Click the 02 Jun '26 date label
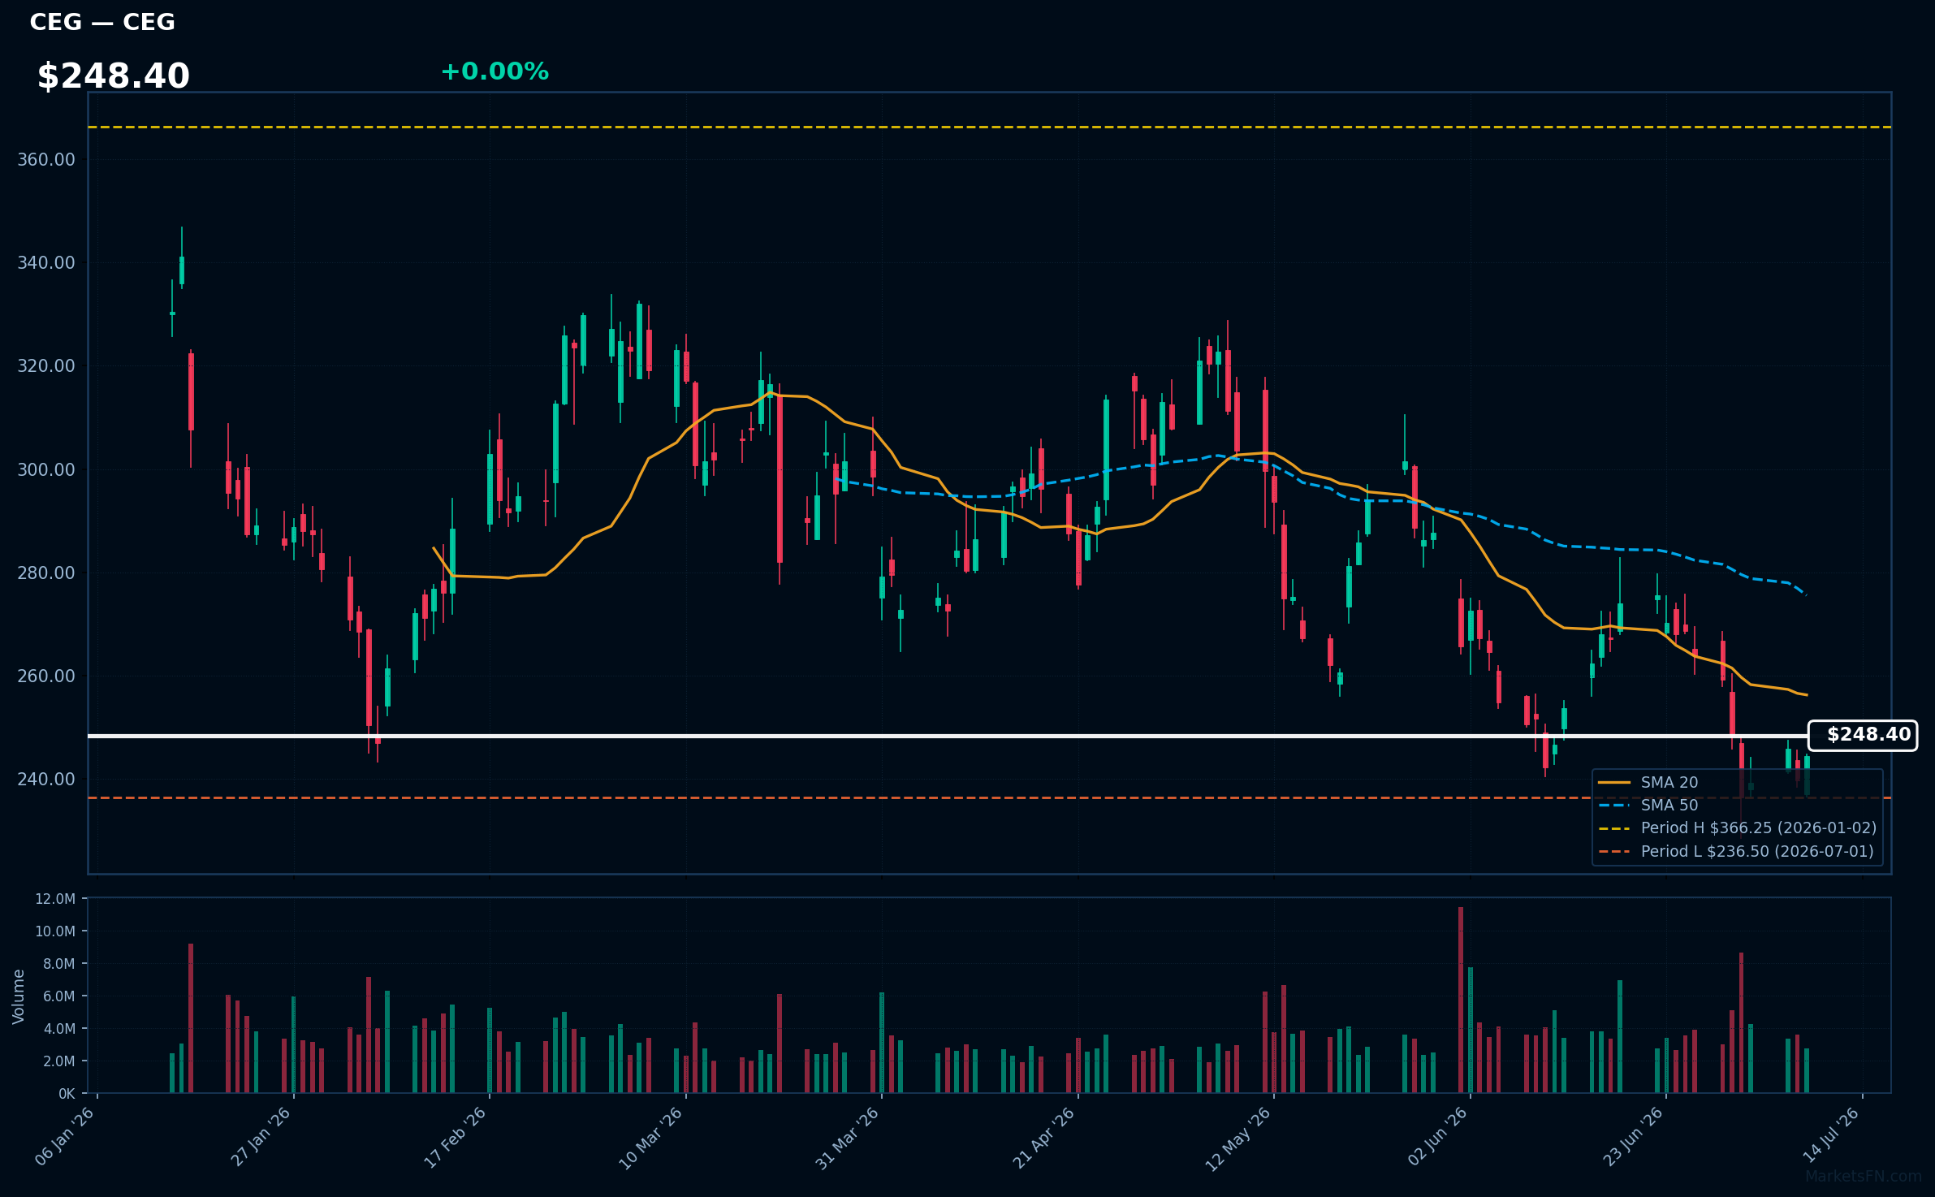The image size is (1935, 1197). point(1437,1136)
